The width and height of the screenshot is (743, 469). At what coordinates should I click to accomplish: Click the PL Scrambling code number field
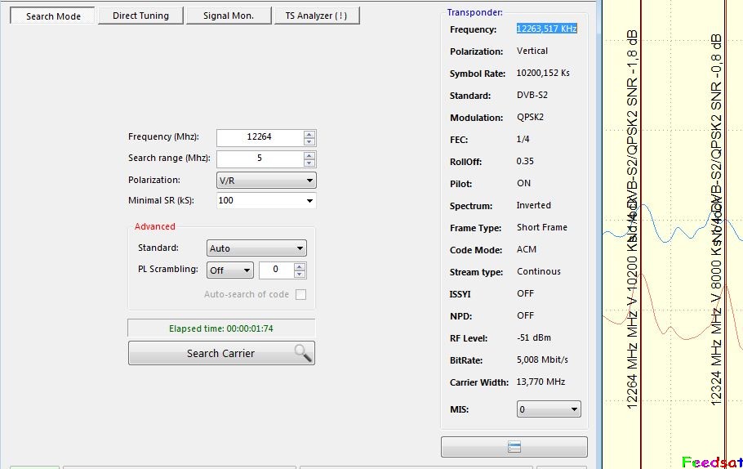point(276,270)
